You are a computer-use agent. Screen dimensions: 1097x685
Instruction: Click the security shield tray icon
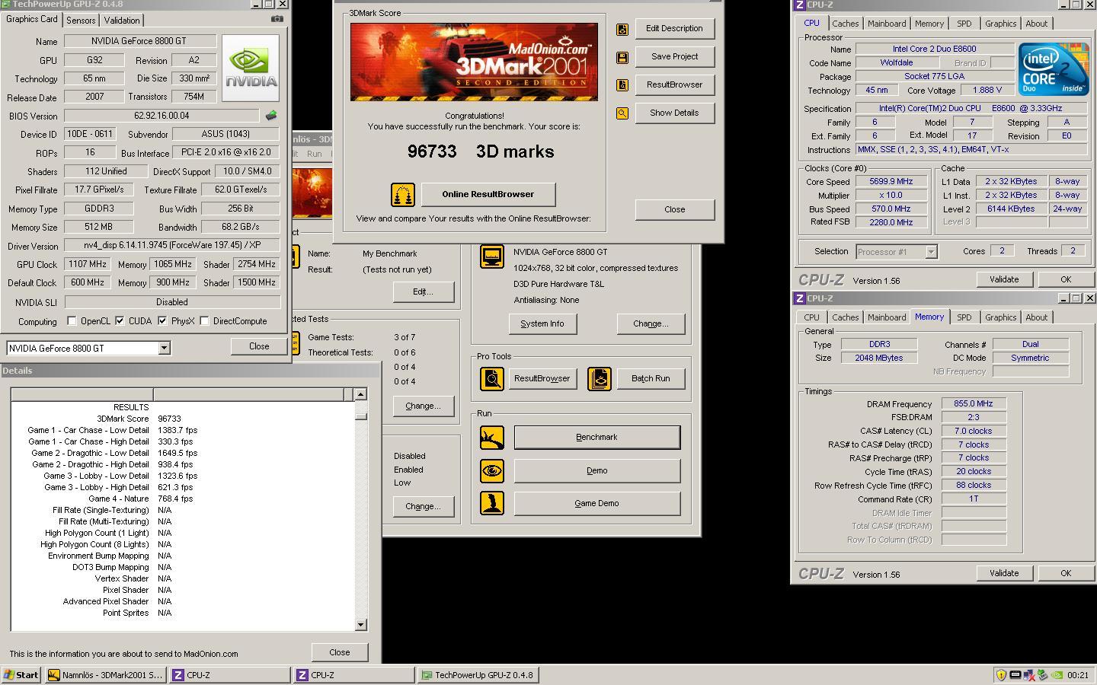tap(1001, 675)
